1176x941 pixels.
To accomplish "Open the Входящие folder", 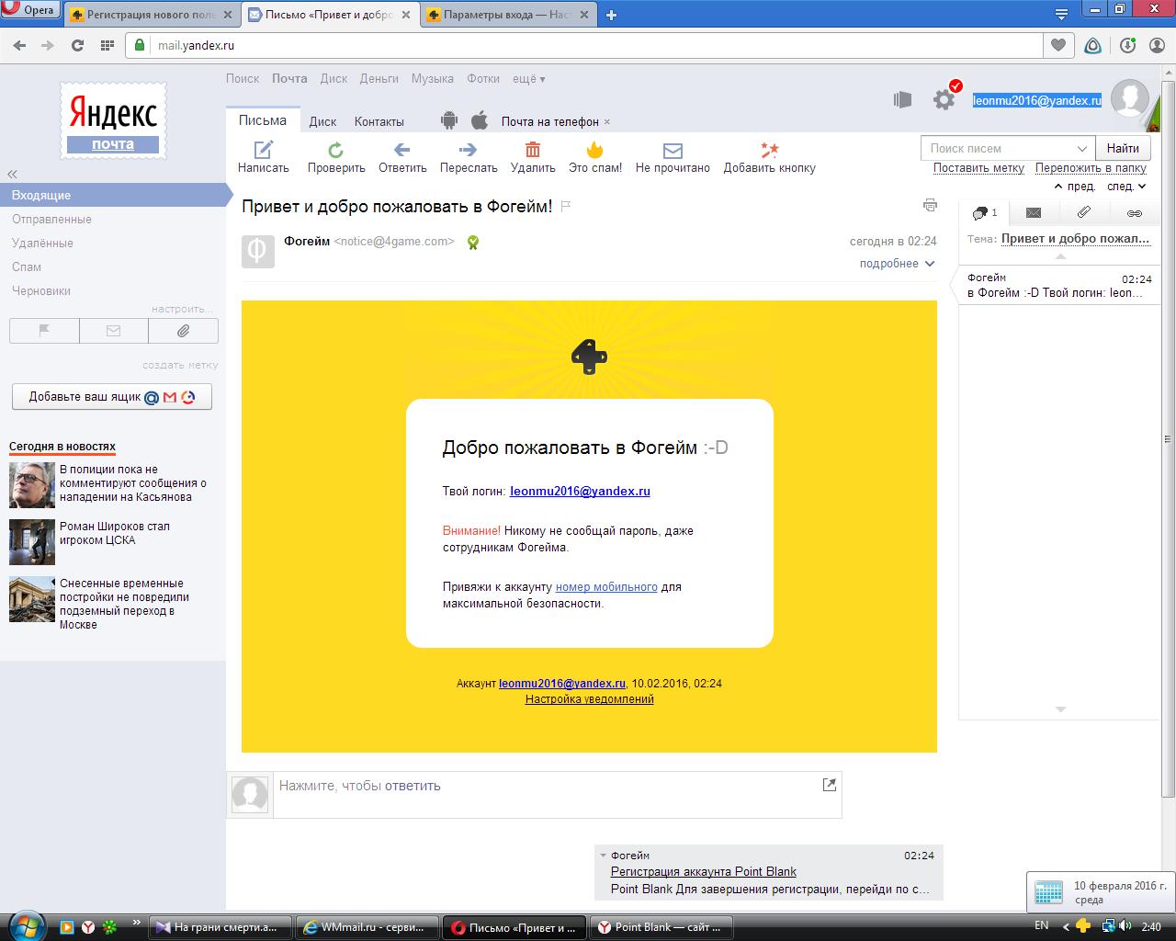I will [113, 195].
